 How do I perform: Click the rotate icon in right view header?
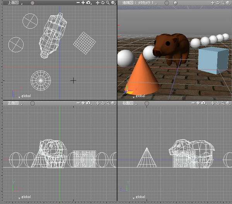pos(218,103)
